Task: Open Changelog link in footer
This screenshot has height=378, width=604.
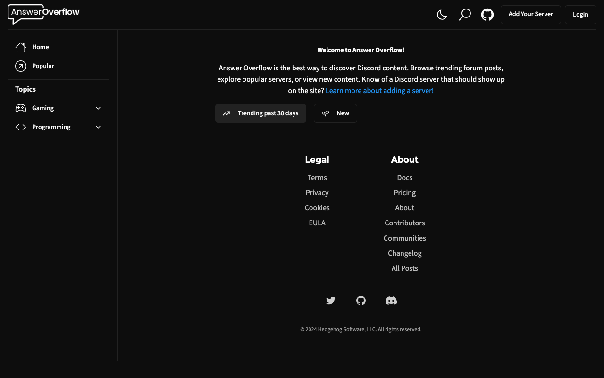Action: click(x=405, y=253)
